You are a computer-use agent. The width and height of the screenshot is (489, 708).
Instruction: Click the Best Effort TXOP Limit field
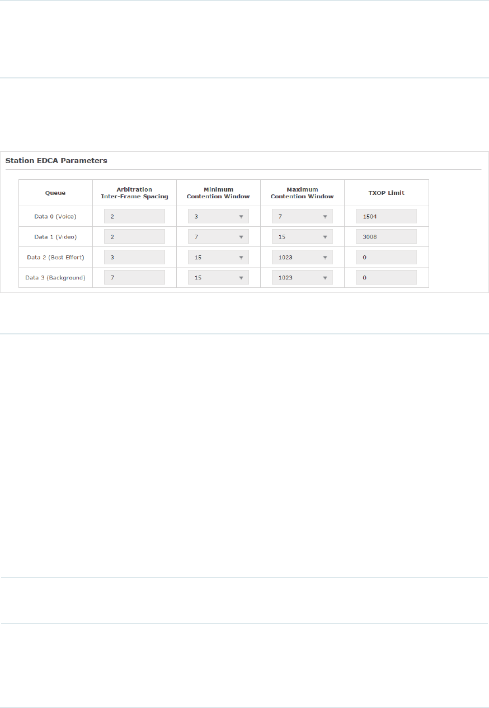coord(386,257)
